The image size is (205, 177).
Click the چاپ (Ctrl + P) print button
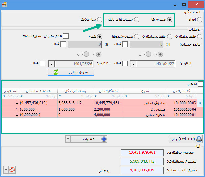click(186, 139)
